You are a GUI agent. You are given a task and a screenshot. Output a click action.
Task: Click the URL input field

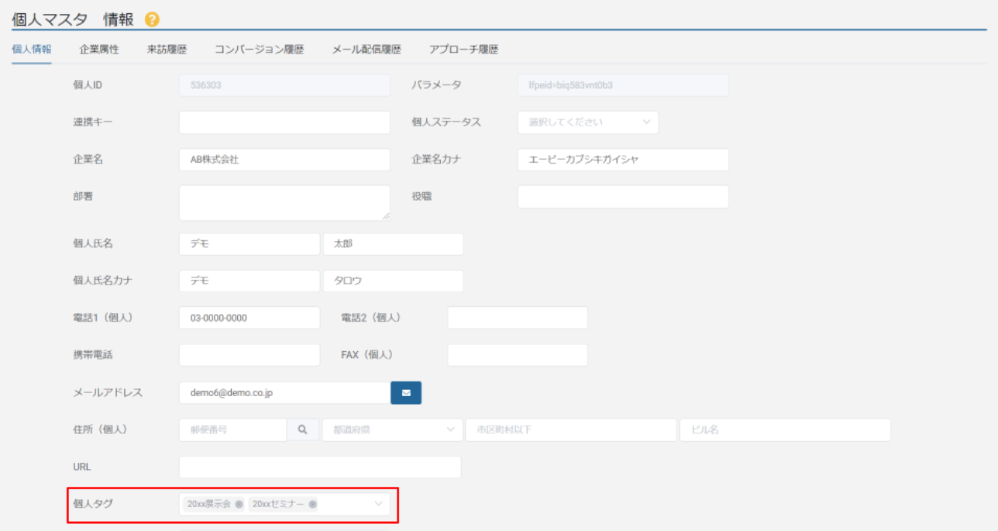(x=319, y=467)
